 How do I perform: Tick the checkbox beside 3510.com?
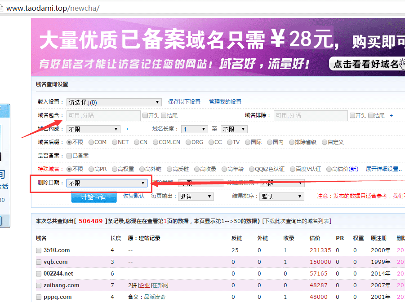(x=39, y=250)
